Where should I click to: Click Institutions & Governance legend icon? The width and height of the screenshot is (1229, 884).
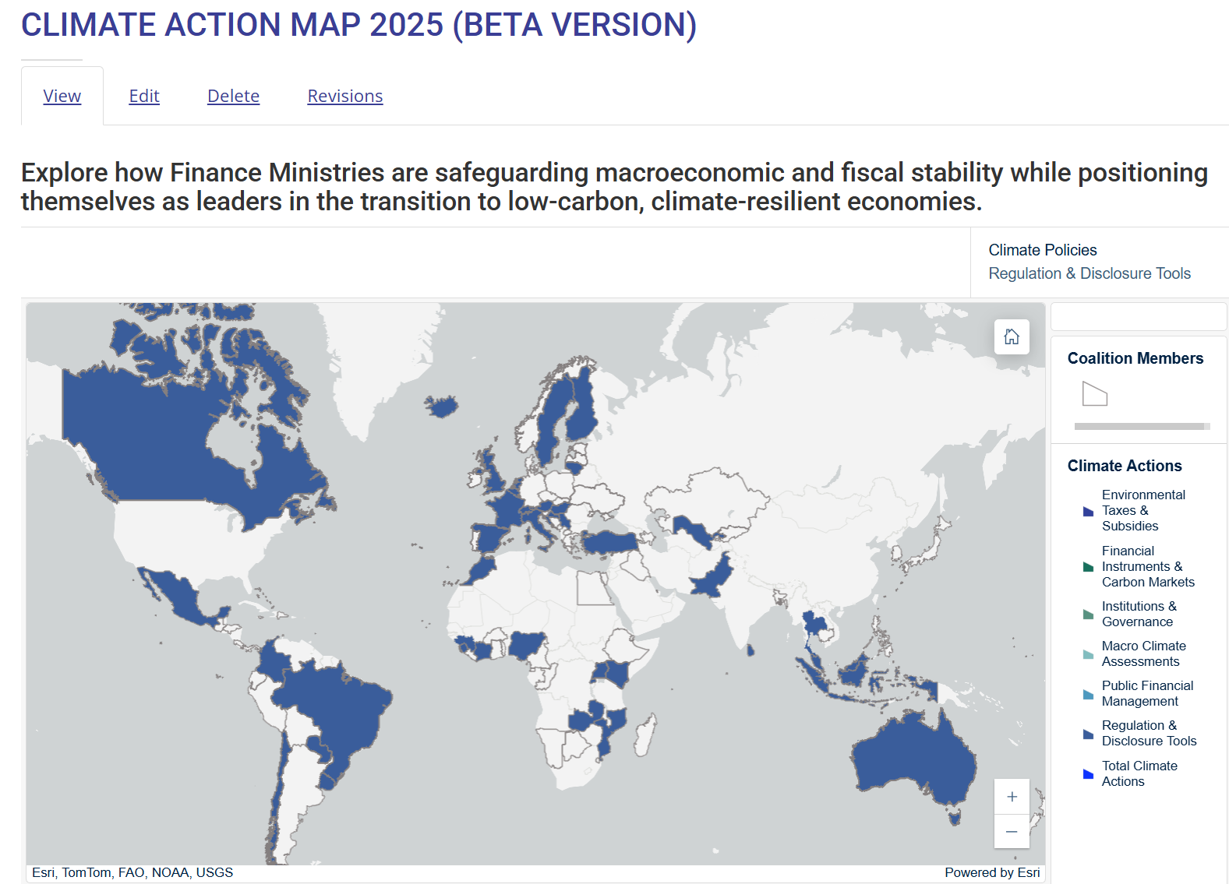(1088, 615)
